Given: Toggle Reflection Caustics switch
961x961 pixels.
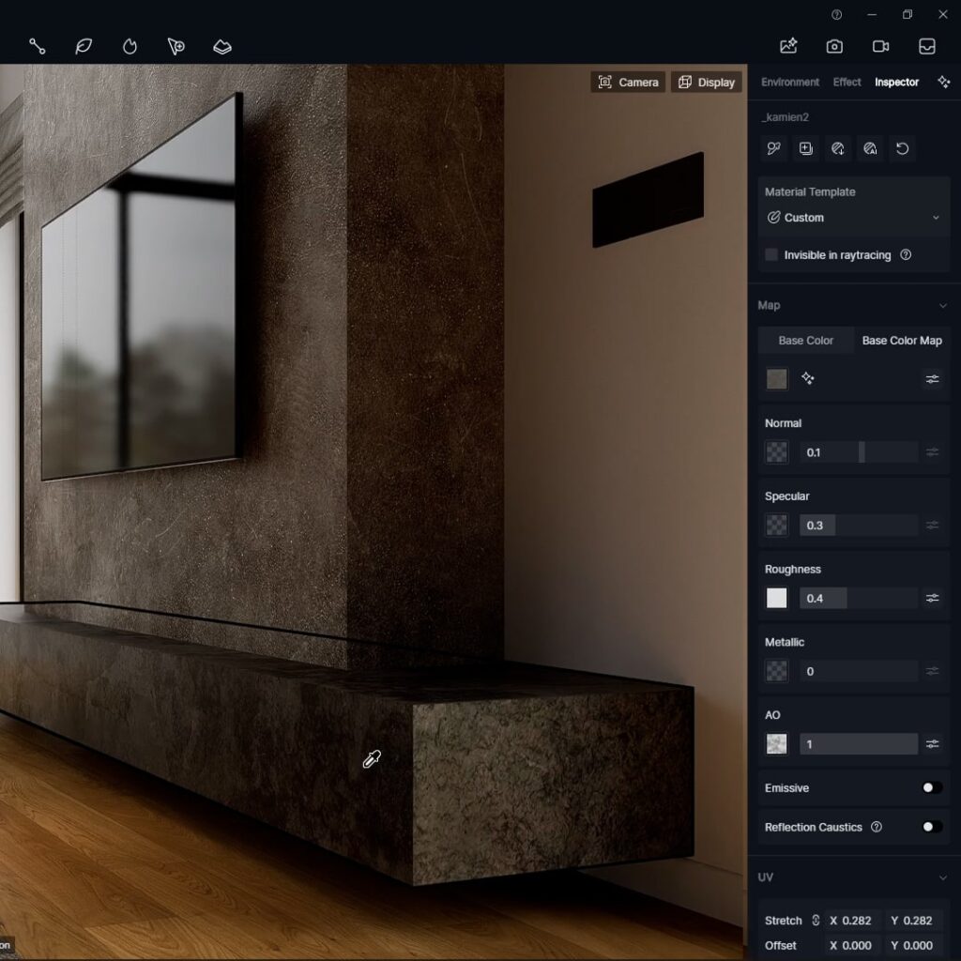Looking at the screenshot, I should 931,827.
